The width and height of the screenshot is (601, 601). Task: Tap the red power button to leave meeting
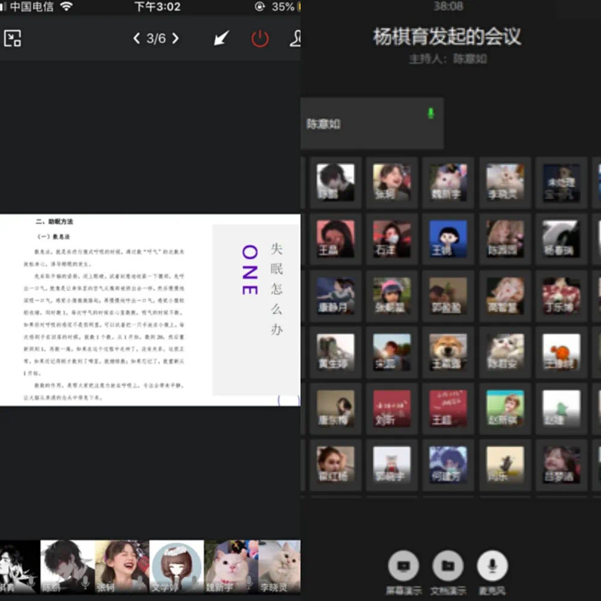click(x=260, y=38)
